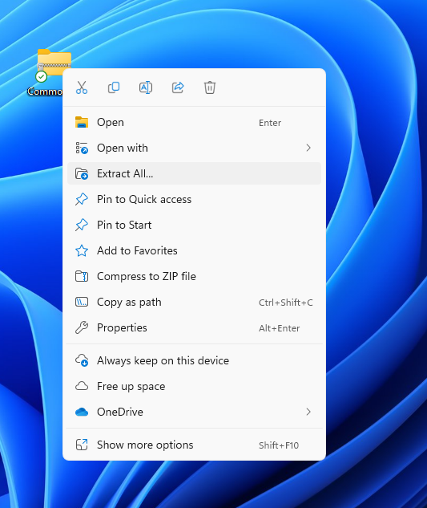Click the Rename icon

(x=146, y=87)
